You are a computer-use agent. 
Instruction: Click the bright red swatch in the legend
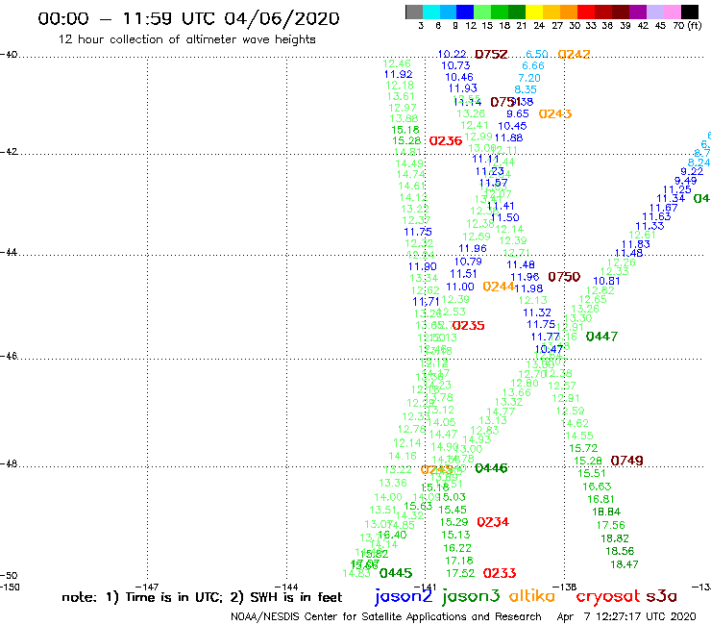point(586,12)
